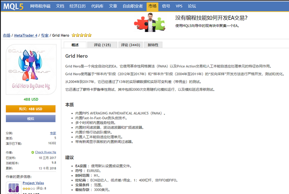Click the Grid Hero page heading
The image size is (289, 194).
[76, 56]
